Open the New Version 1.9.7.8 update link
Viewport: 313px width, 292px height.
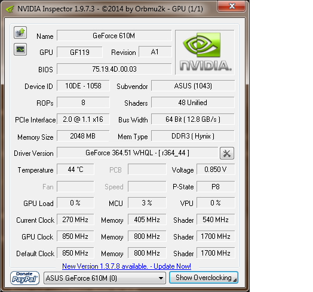coord(127,266)
